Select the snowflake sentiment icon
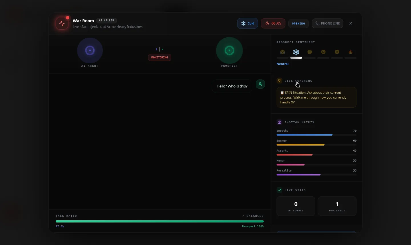 [x=296, y=52]
